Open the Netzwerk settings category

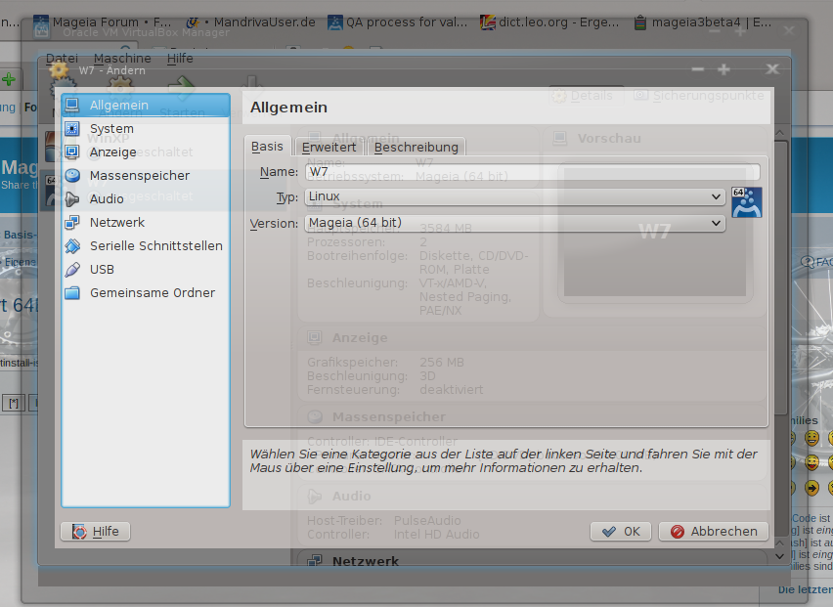[x=146, y=222]
